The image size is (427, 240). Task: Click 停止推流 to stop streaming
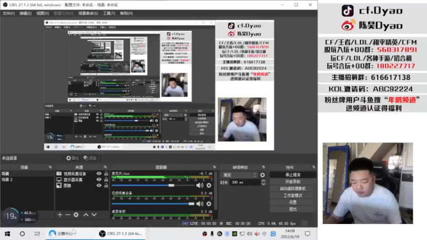292,175
